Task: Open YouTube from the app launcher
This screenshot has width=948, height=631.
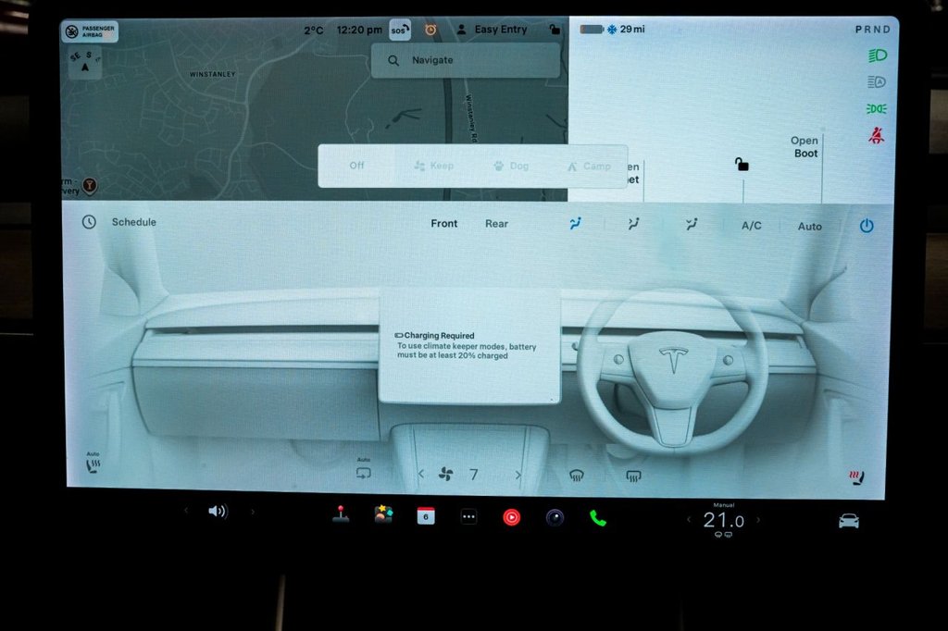Action: coord(510,516)
